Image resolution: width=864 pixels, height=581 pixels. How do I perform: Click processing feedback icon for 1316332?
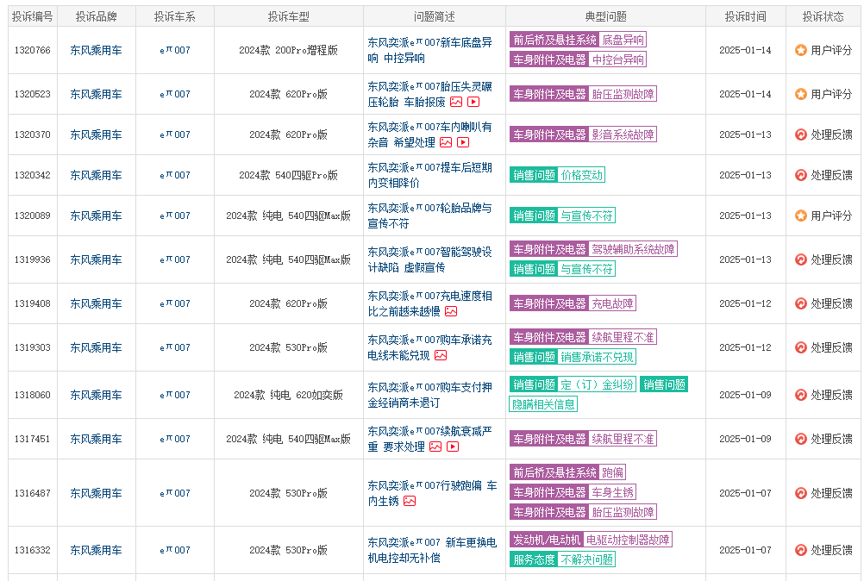click(801, 550)
